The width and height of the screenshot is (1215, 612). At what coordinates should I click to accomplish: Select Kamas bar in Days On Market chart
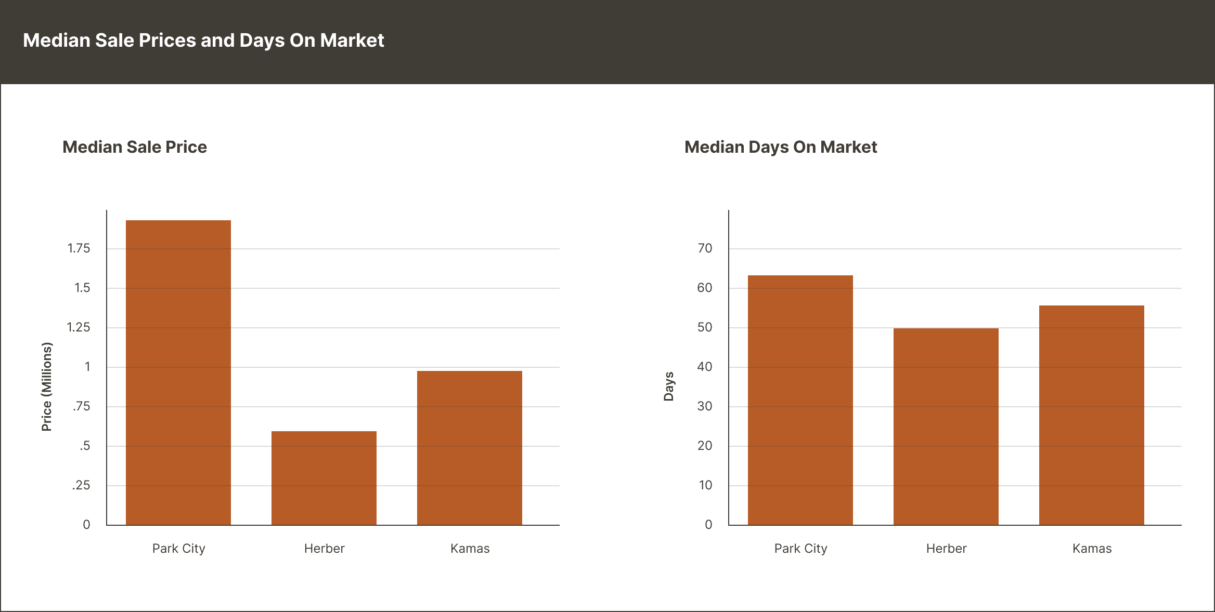(x=1092, y=415)
